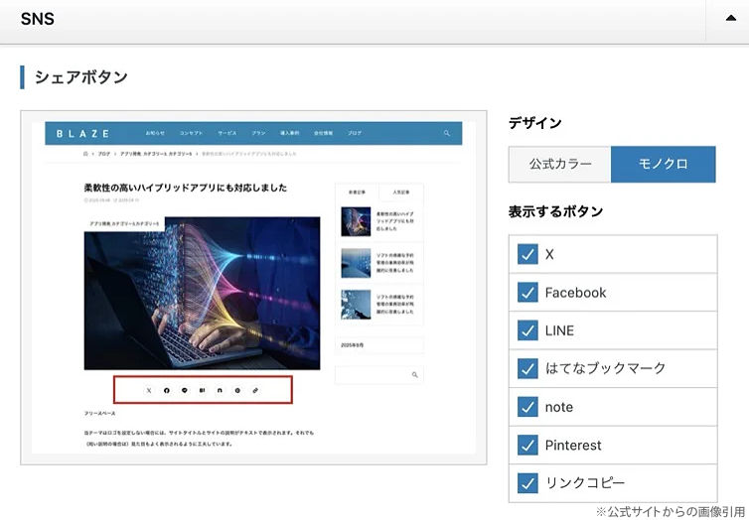The image size is (749, 520).
Task: Click the Facebook share icon in preview
Action: coord(167,390)
